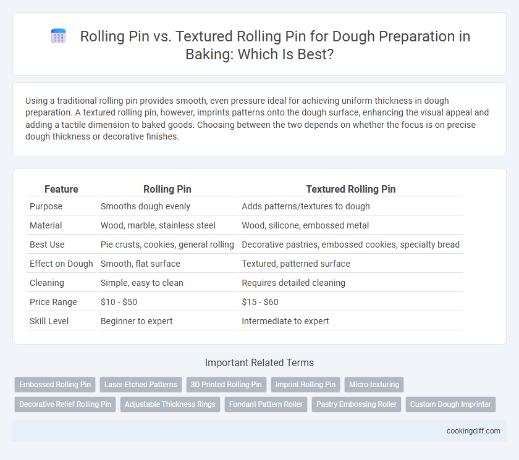Image resolution: width=519 pixels, height=460 pixels.
Task: Click the Custom Dough Imprinter tag
Action: 450,404
